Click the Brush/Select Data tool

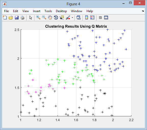click(68, 17)
